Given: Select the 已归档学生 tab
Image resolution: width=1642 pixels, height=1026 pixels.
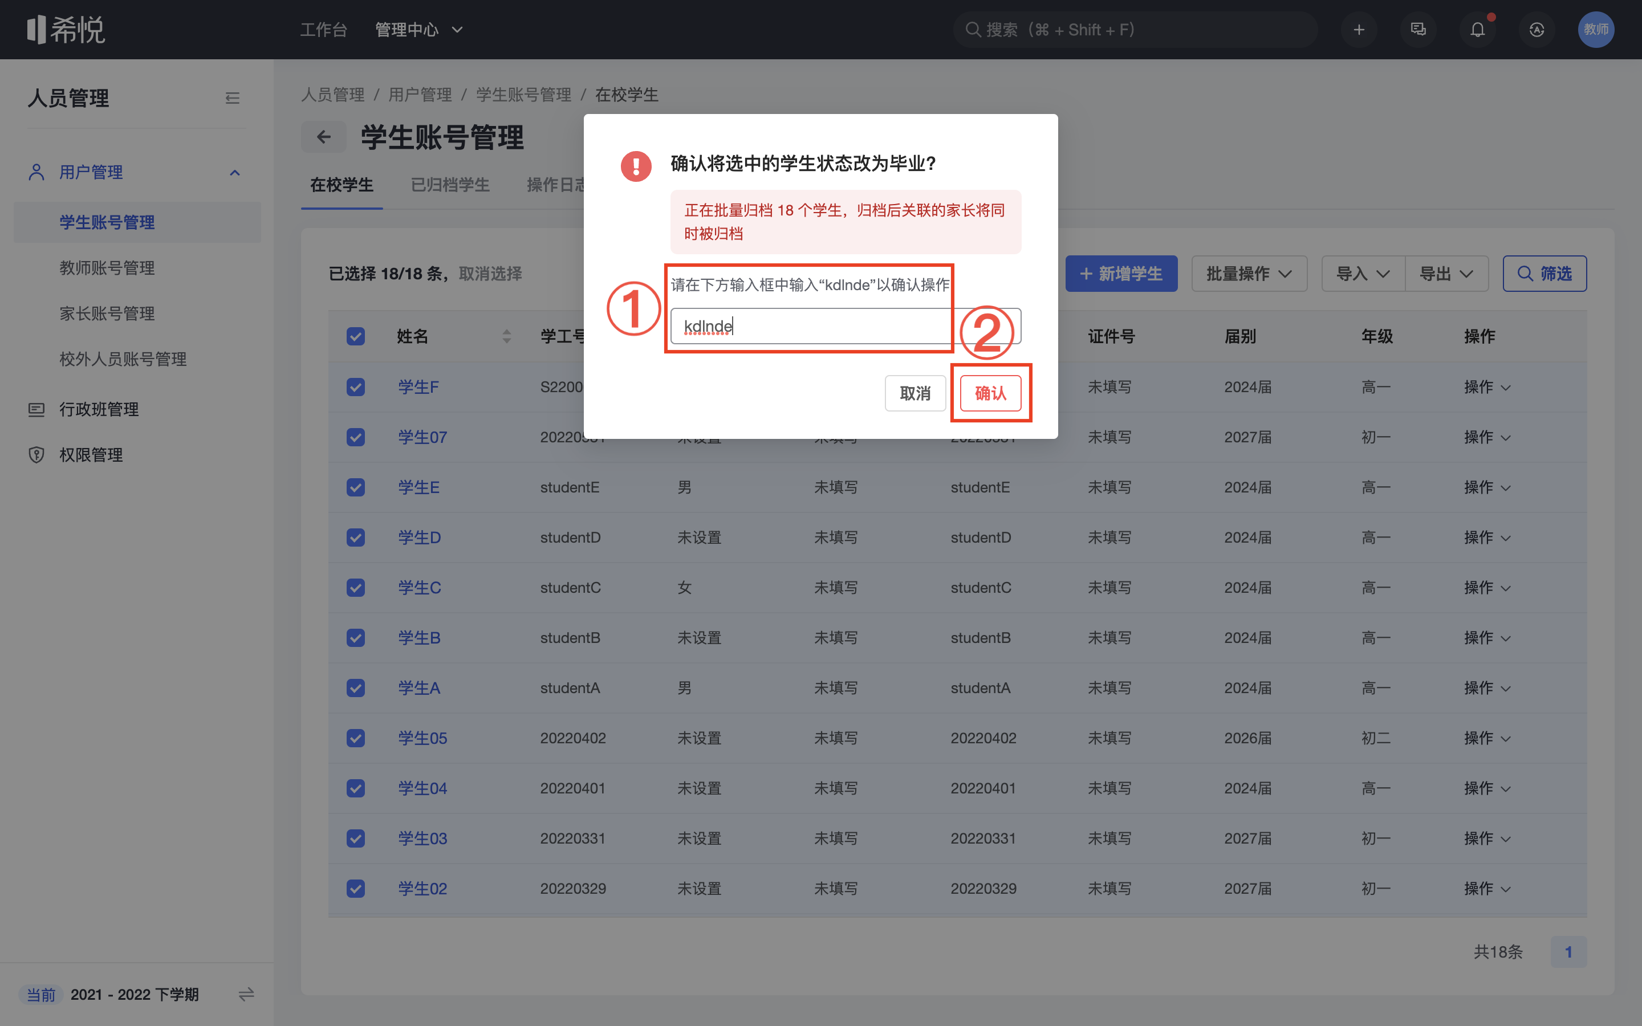Looking at the screenshot, I should point(450,185).
